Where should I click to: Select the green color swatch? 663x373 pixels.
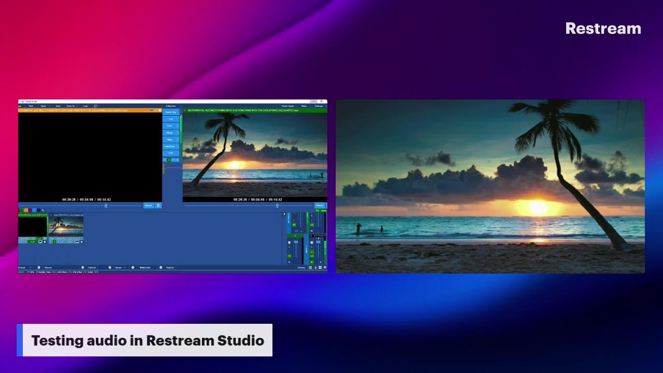pos(22,210)
